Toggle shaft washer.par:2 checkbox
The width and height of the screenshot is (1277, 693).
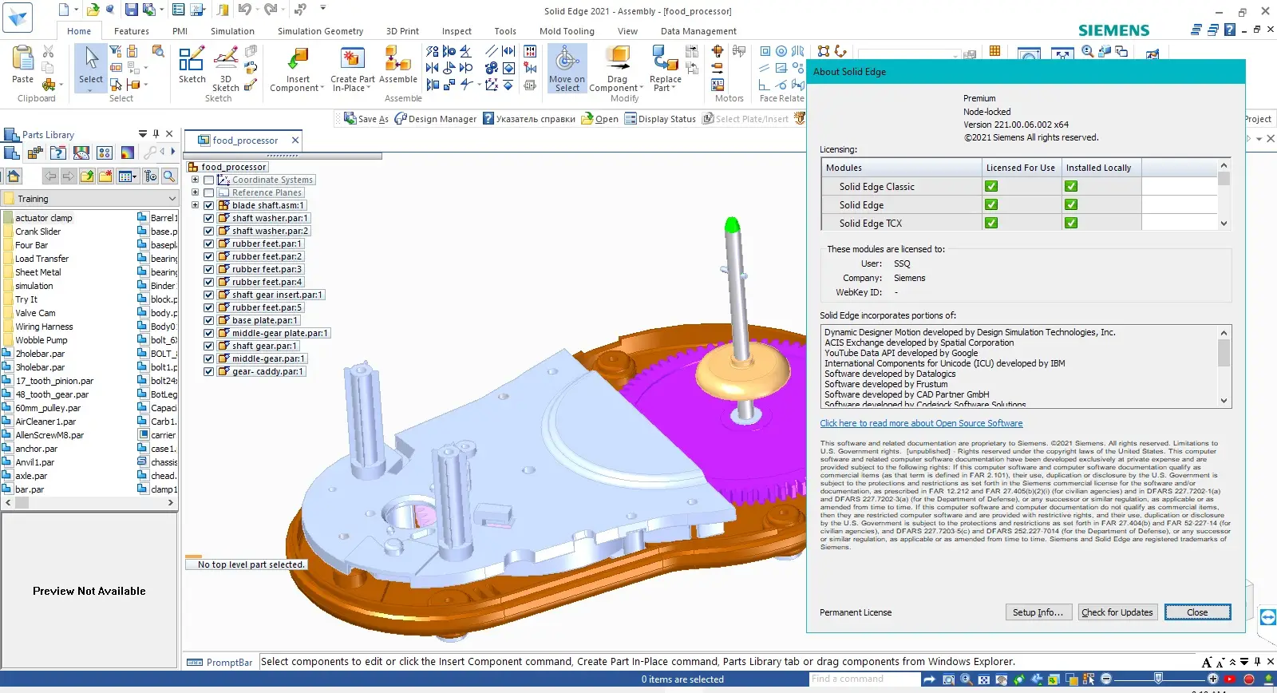click(x=208, y=231)
